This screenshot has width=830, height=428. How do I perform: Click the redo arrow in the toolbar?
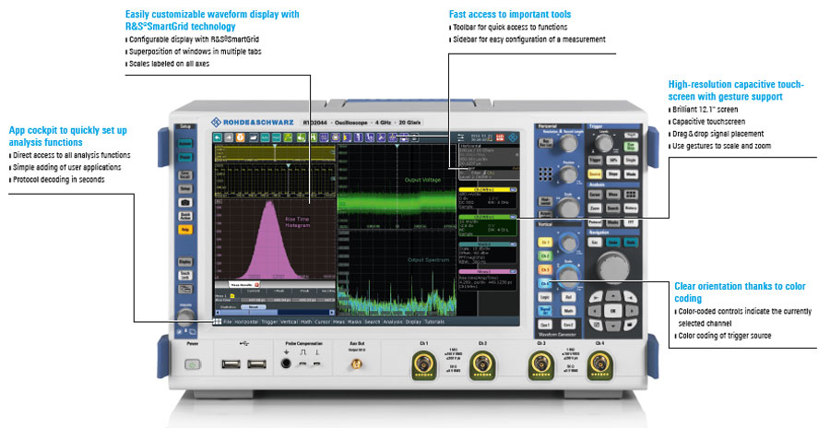click(229, 137)
